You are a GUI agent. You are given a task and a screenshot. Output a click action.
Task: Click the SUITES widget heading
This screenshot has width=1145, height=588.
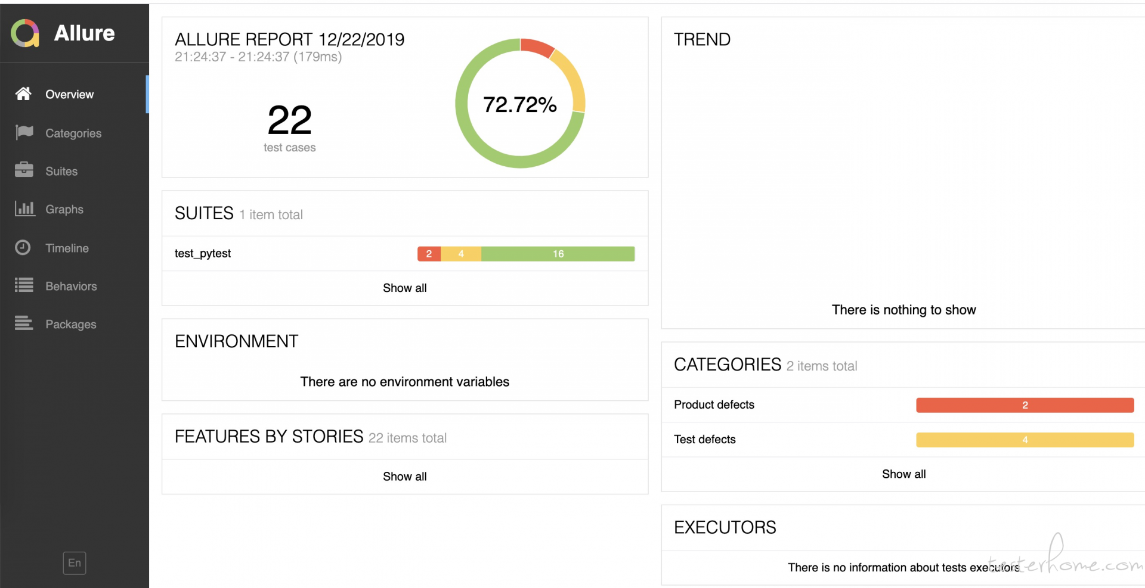click(204, 213)
